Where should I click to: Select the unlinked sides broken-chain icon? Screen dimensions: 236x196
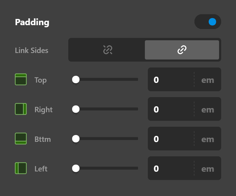pyautogui.click(x=107, y=50)
